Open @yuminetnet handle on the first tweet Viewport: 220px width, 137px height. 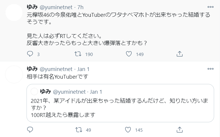pos(56,7)
